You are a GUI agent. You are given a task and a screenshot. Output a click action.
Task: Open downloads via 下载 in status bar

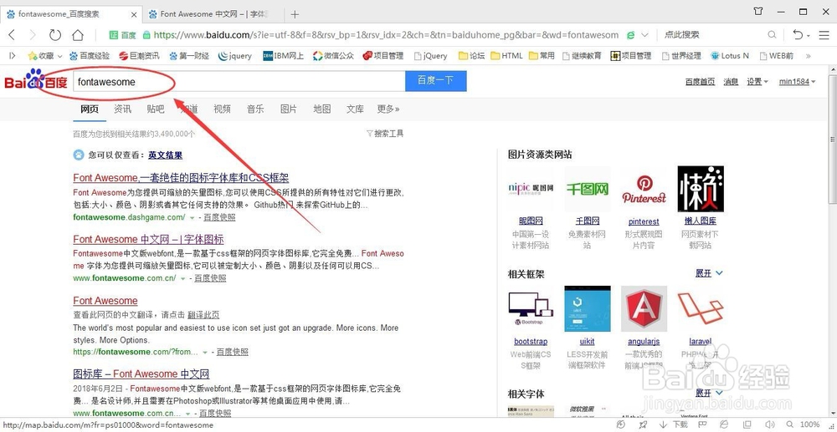point(674,424)
